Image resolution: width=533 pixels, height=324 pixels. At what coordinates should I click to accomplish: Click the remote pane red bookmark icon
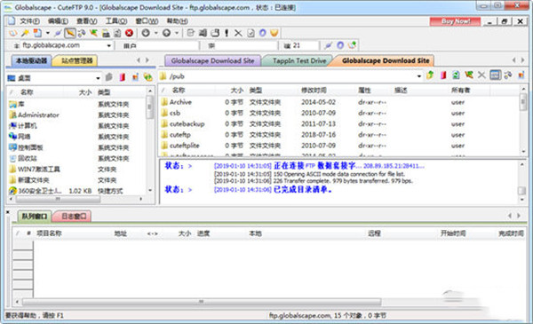click(443, 75)
